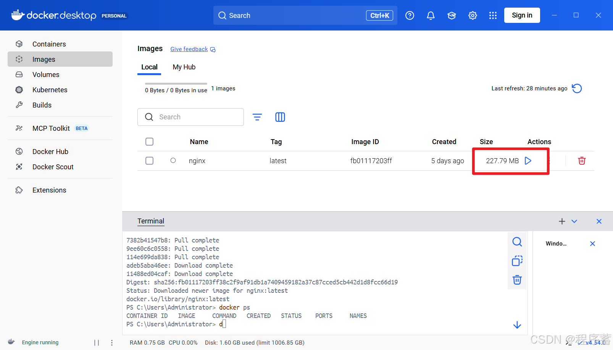This screenshot has height=350, width=613.
Task: Click the nginx in-use status circle
Action: click(x=173, y=161)
